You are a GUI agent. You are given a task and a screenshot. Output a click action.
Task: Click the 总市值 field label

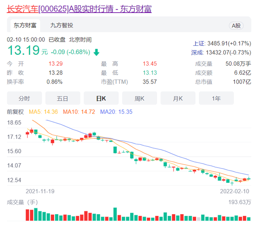click(204, 82)
